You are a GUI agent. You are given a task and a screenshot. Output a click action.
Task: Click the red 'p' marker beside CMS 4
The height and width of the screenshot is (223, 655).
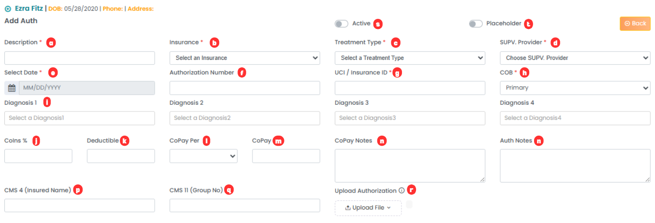(x=78, y=190)
